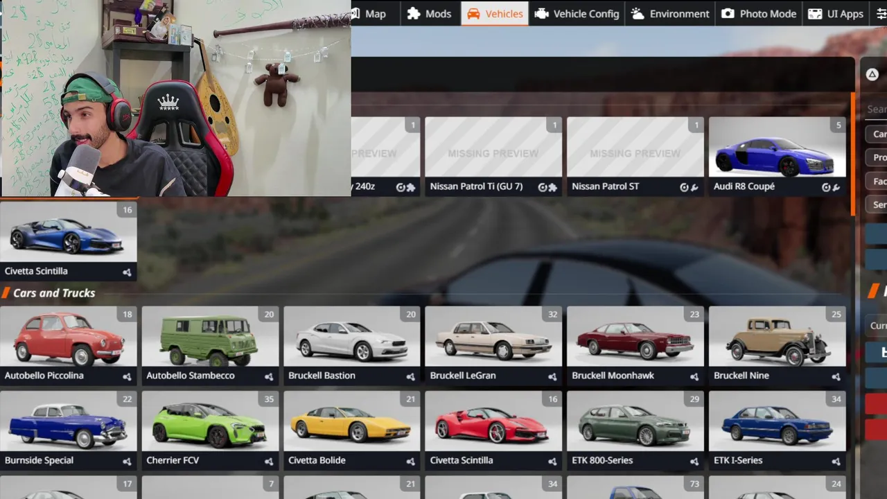Image resolution: width=887 pixels, height=499 pixels.
Task: Click the wrench icon on Nissan Patrol ST
Action: (694, 187)
